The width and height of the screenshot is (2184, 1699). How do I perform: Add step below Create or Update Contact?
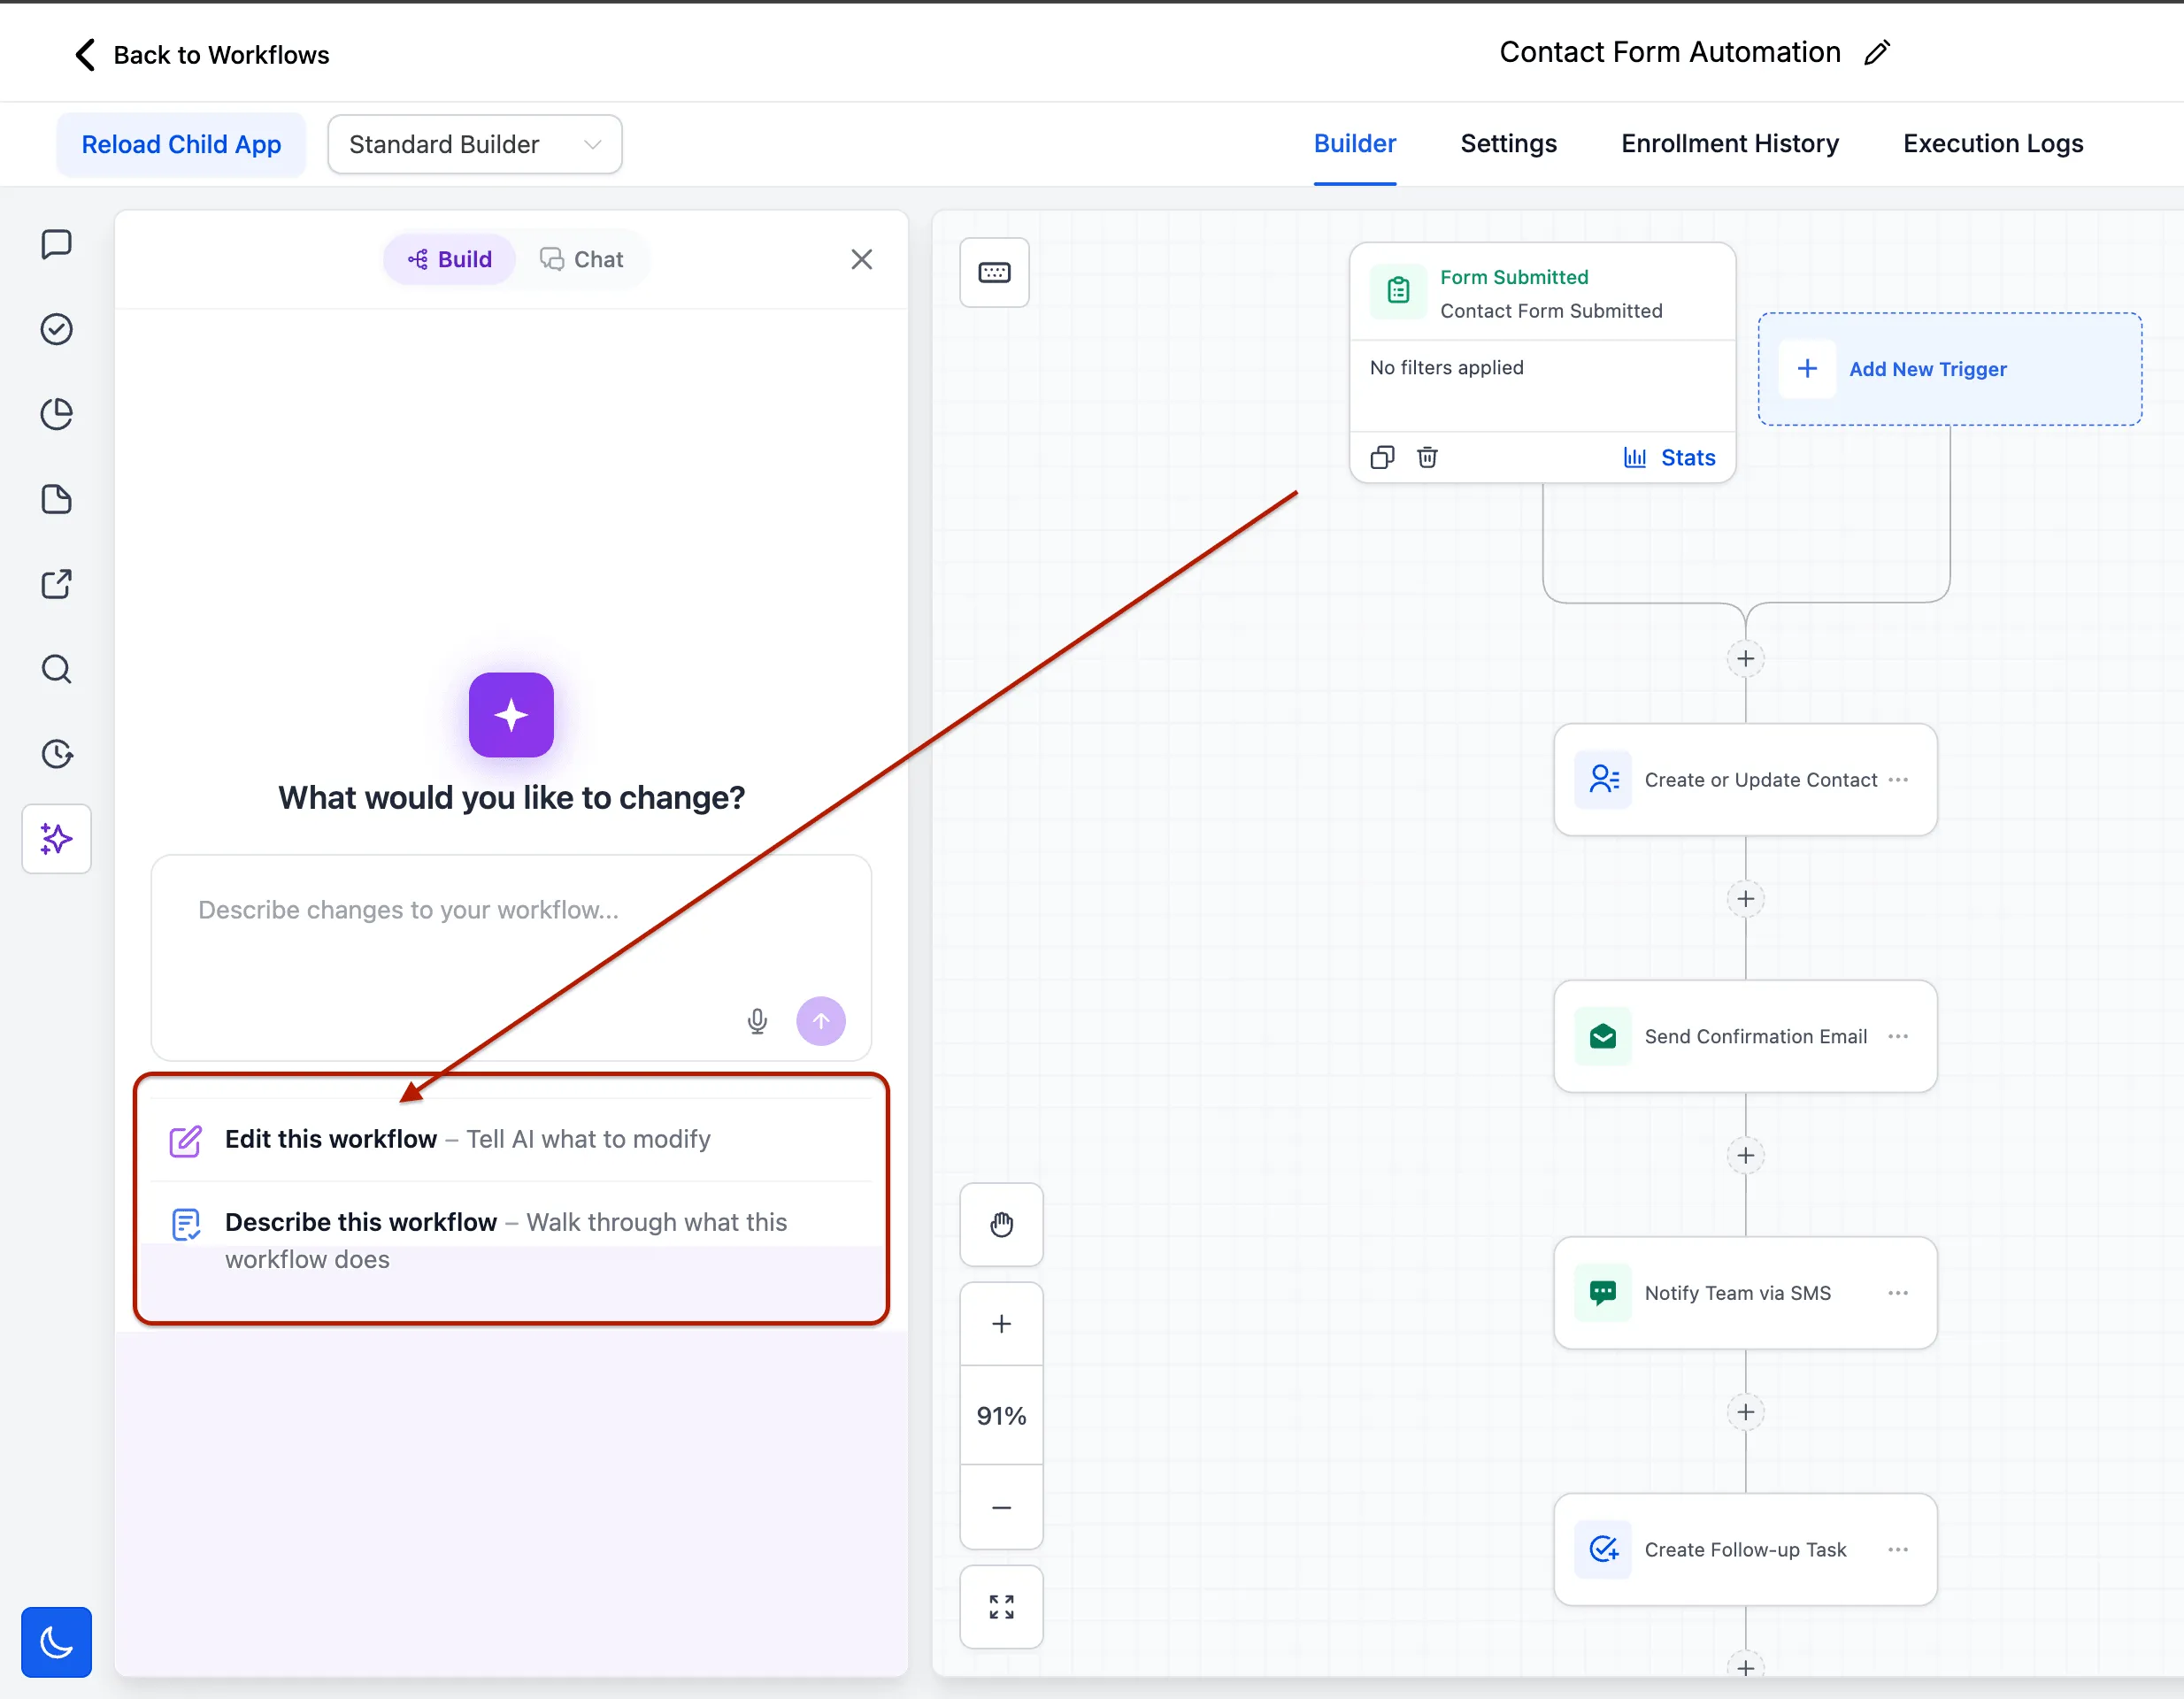[x=1745, y=899]
